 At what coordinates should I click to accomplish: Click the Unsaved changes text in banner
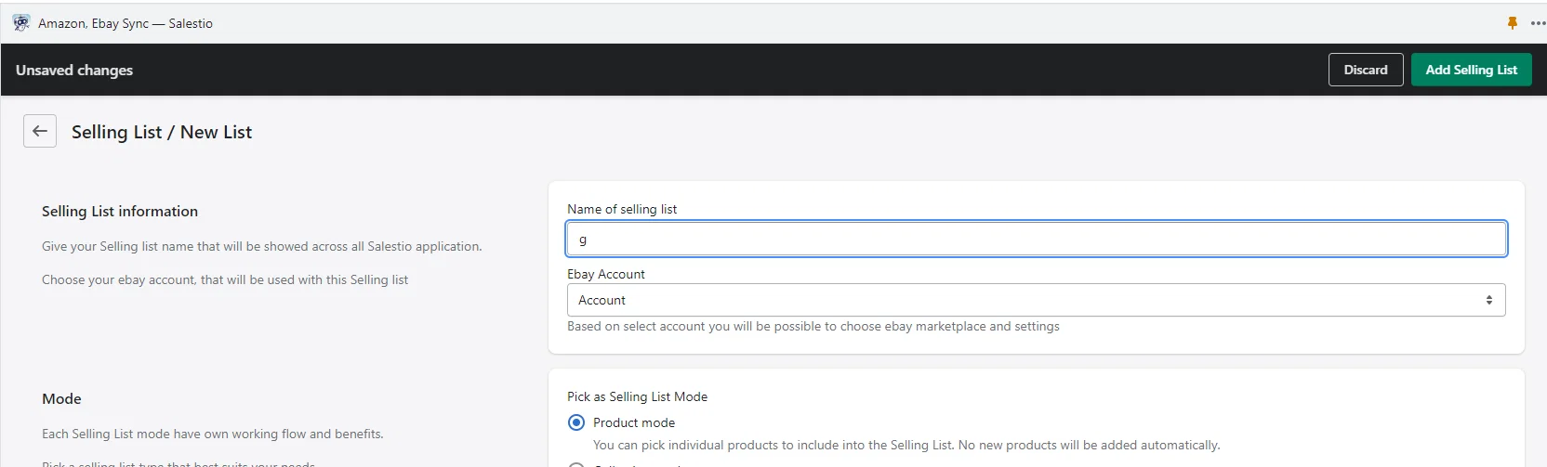tap(74, 70)
